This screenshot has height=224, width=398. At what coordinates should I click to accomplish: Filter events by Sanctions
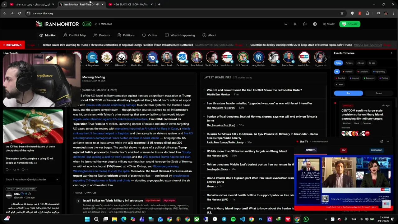coord(363,72)
